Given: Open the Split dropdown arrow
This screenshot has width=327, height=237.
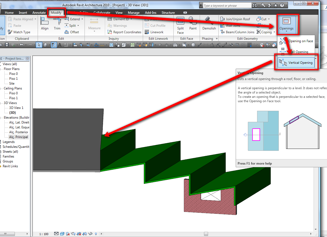Looking at the screenshot, I should click(78, 26).
